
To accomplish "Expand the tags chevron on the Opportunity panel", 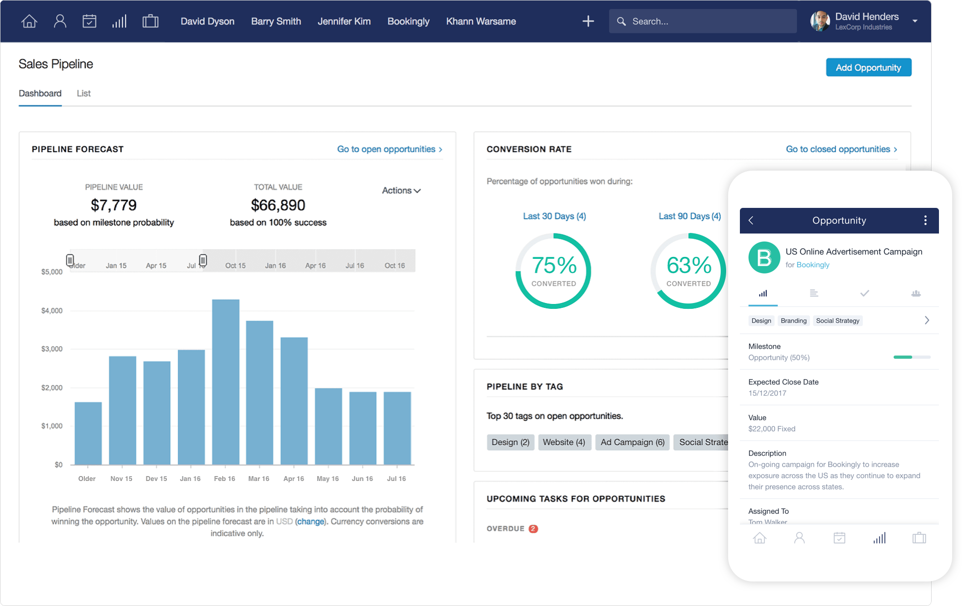I will [927, 320].
